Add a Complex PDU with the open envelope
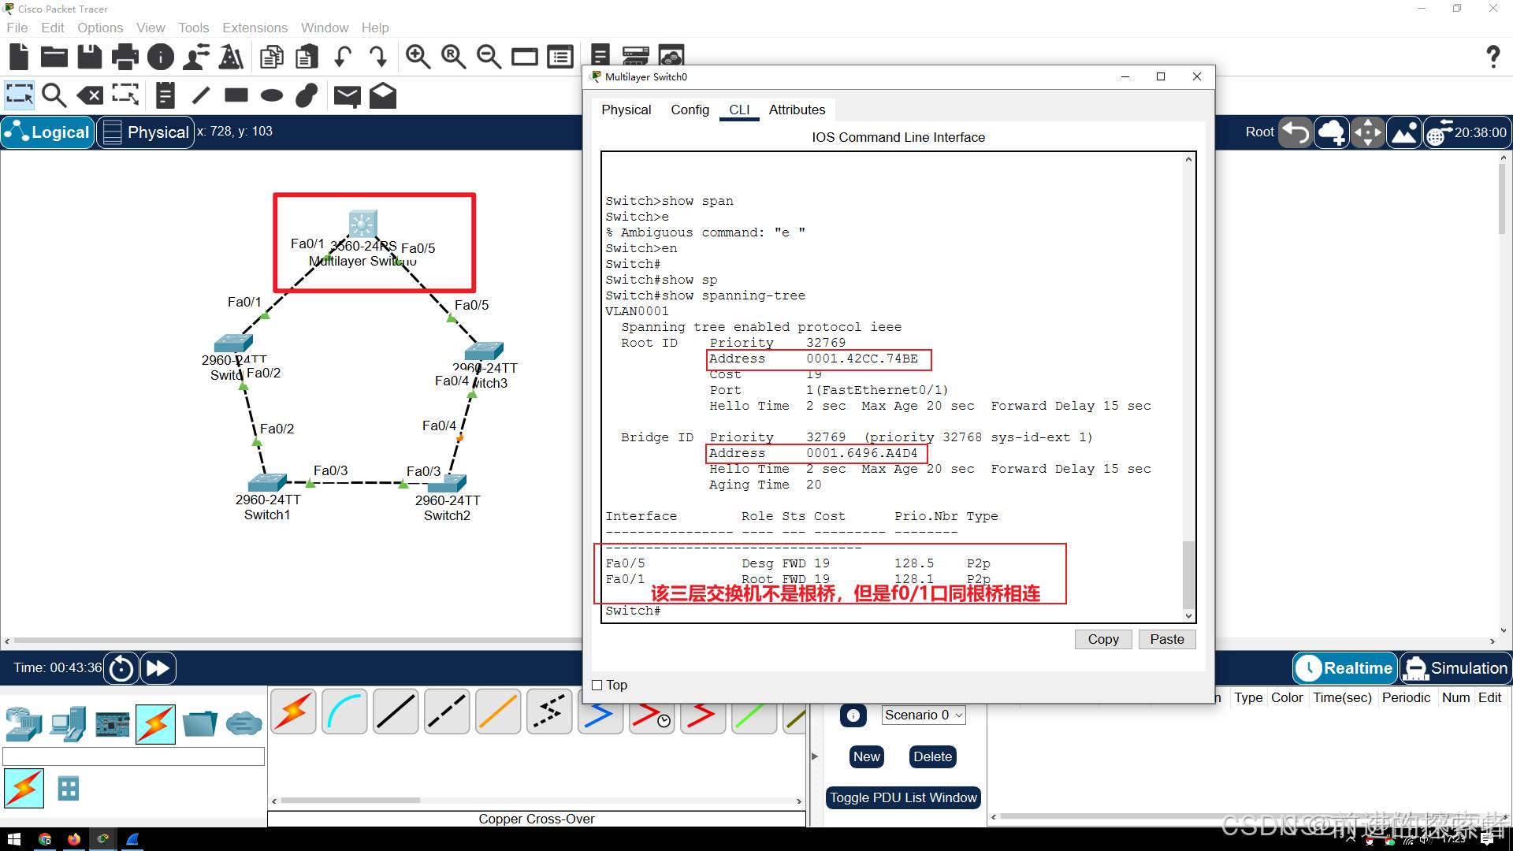The height and width of the screenshot is (851, 1513). [x=382, y=95]
